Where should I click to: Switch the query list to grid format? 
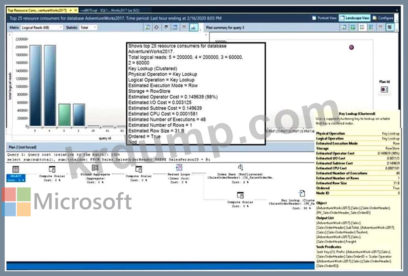[175, 28]
